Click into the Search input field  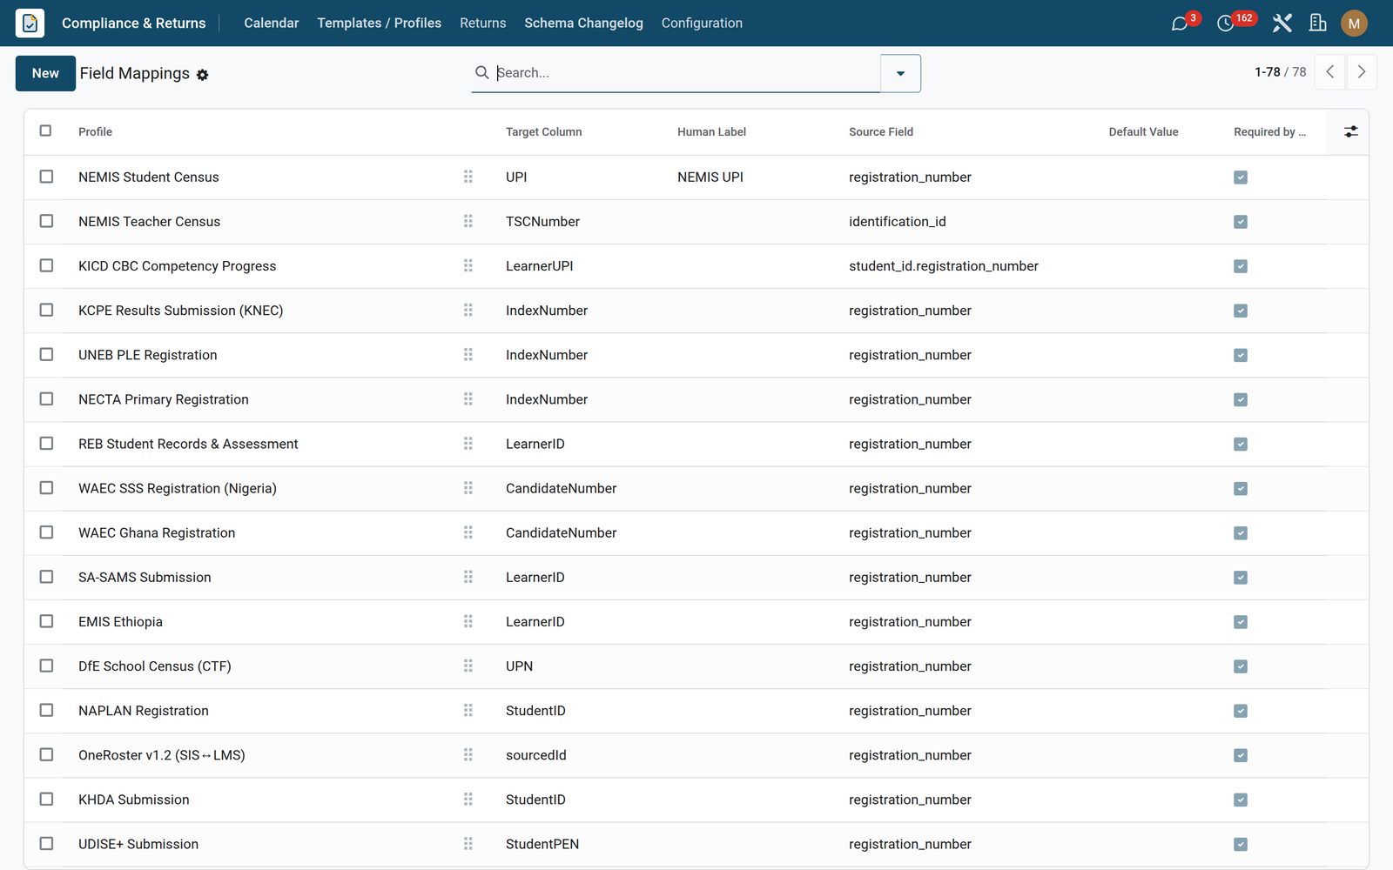click(x=686, y=72)
